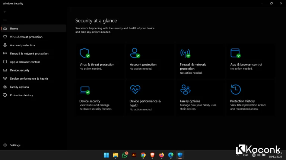
Task: Open Home in the sidebar
Action: pos(34,29)
